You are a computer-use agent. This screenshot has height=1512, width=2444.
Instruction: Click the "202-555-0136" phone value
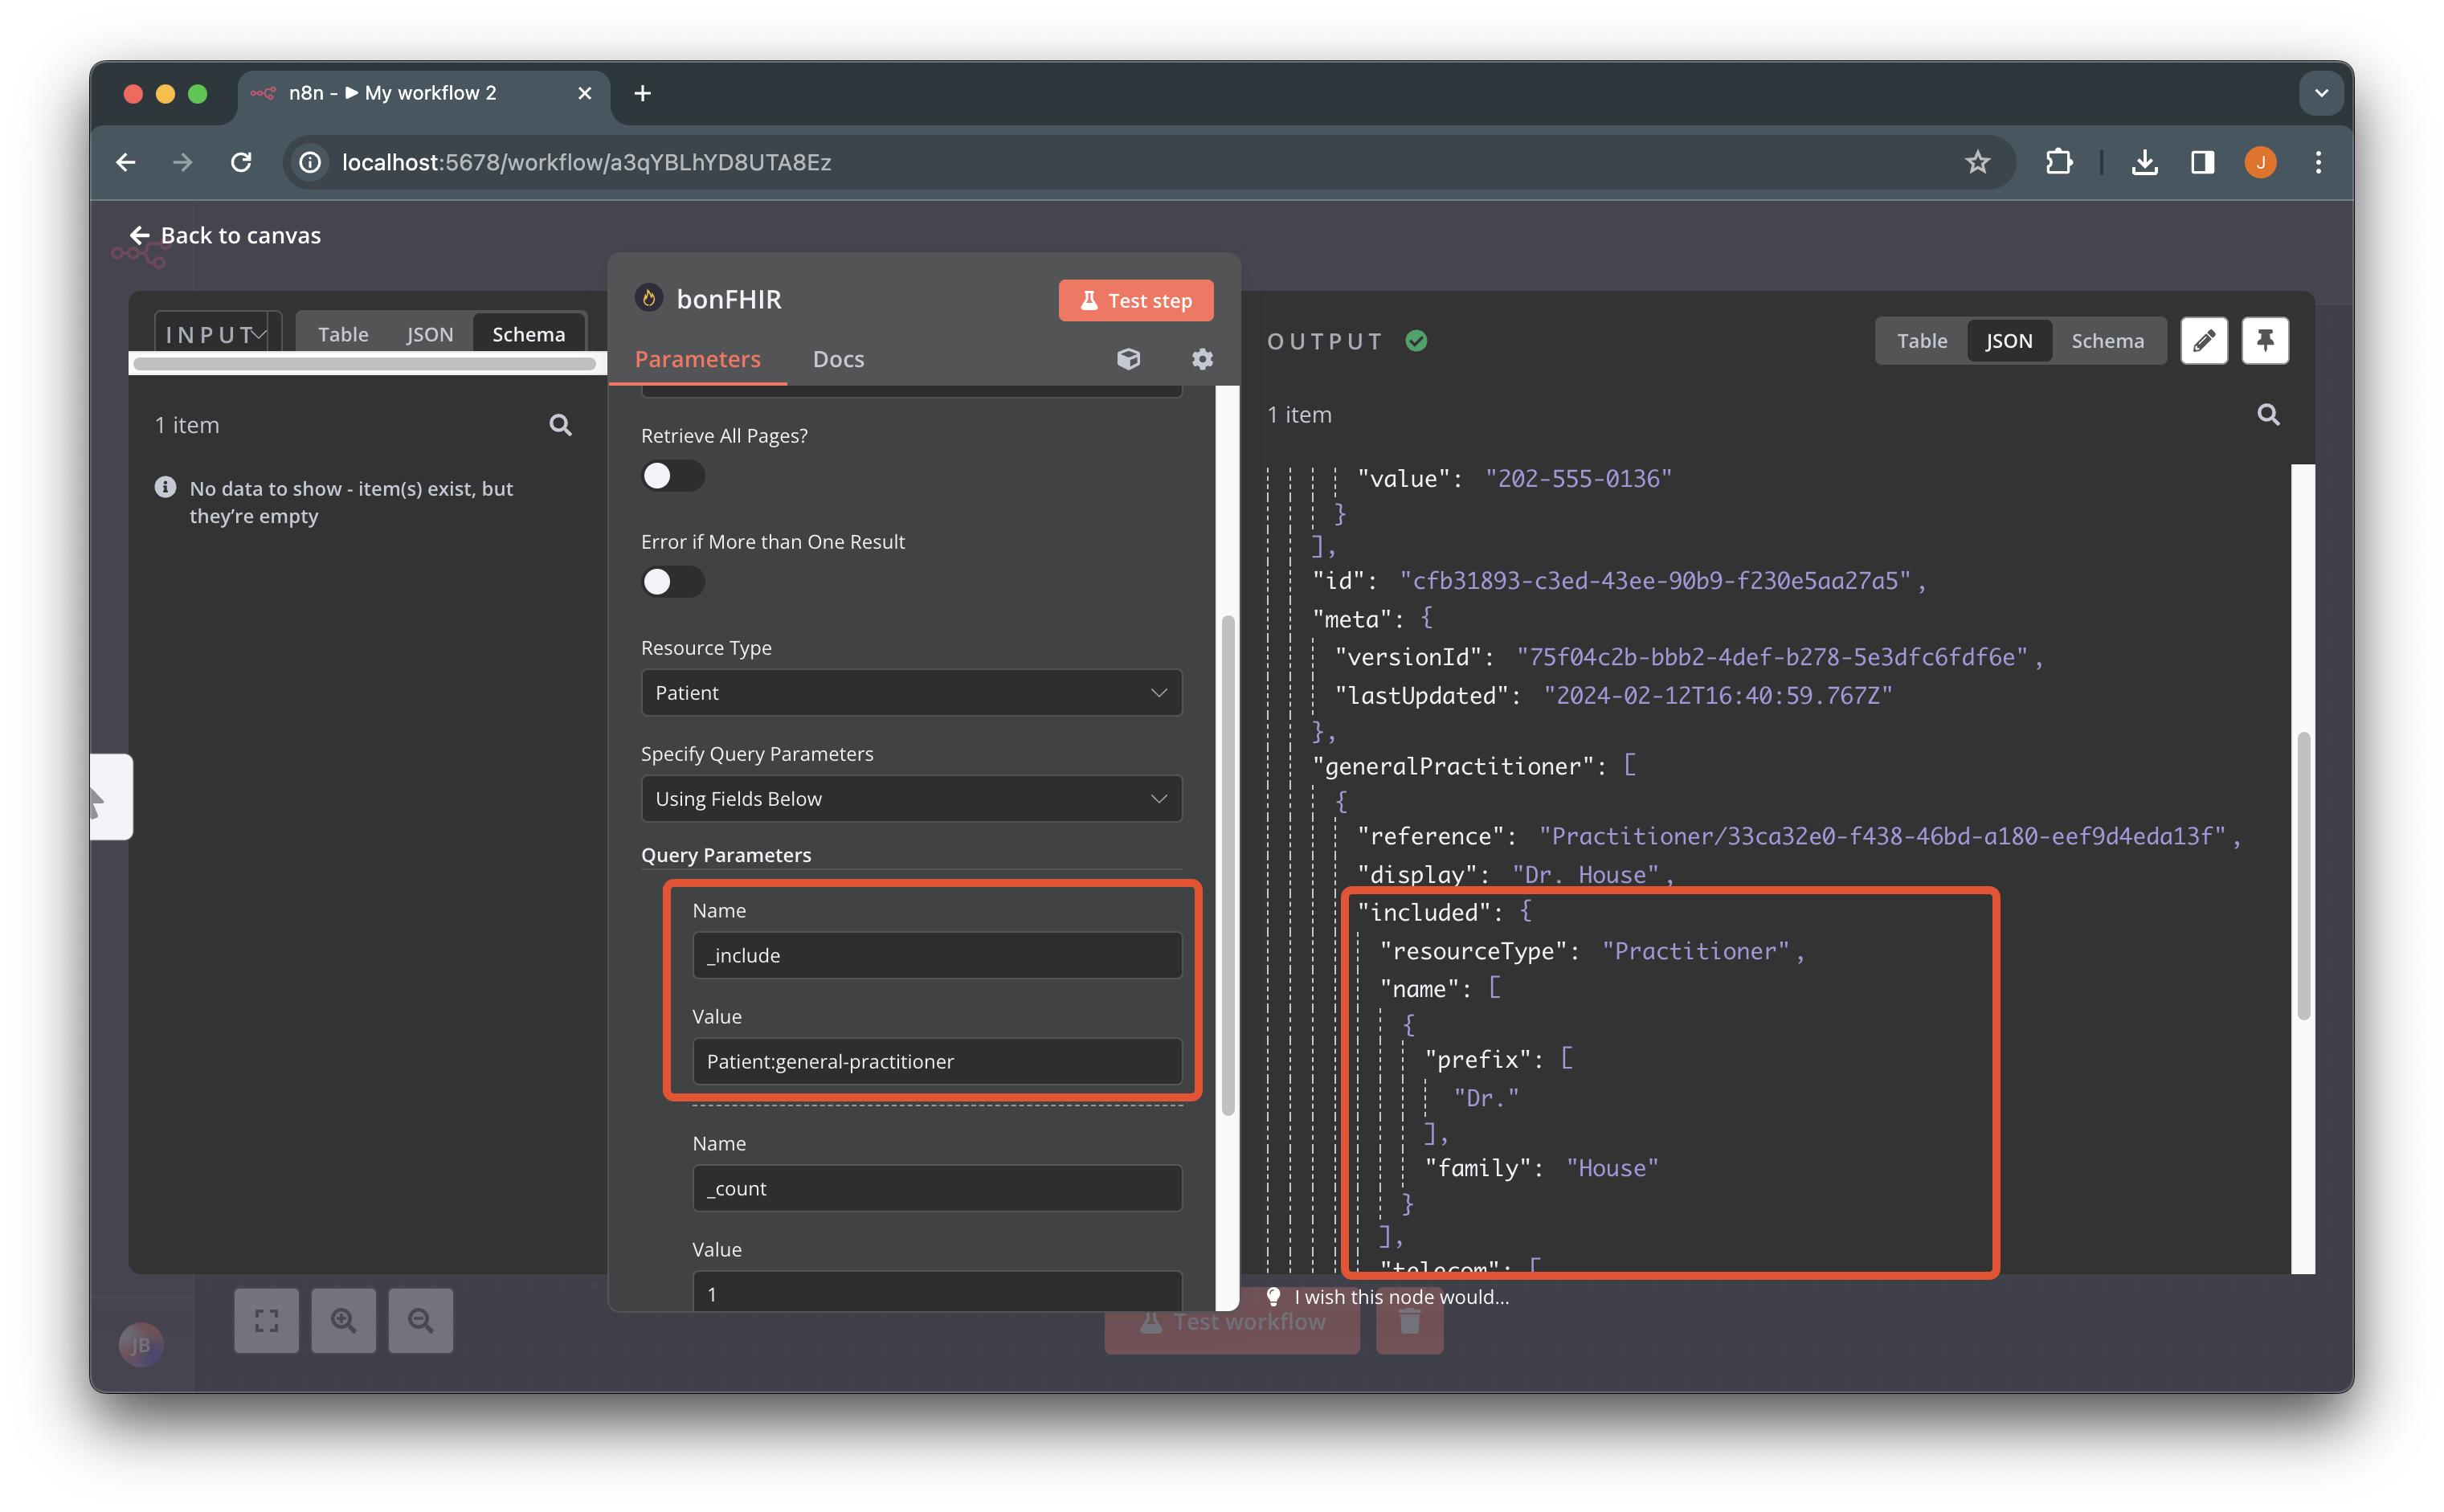(x=1578, y=479)
